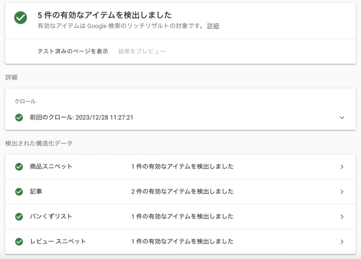Click the green check icon next to 記事
This screenshot has height=259, width=361.
tap(19, 191)
